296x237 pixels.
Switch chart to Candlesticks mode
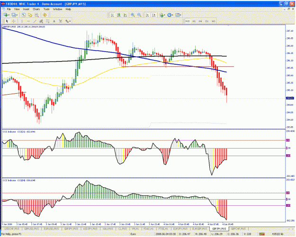click(119, 15)
